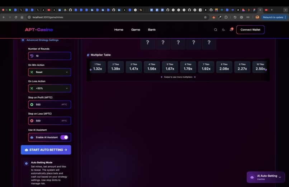
Task: Toggle the Enable AI Assistant switch
Action: pos(64,137)
